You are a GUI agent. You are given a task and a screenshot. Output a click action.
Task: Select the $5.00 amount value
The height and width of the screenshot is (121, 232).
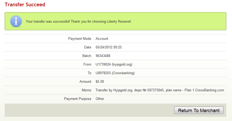(x=100, y=82)
